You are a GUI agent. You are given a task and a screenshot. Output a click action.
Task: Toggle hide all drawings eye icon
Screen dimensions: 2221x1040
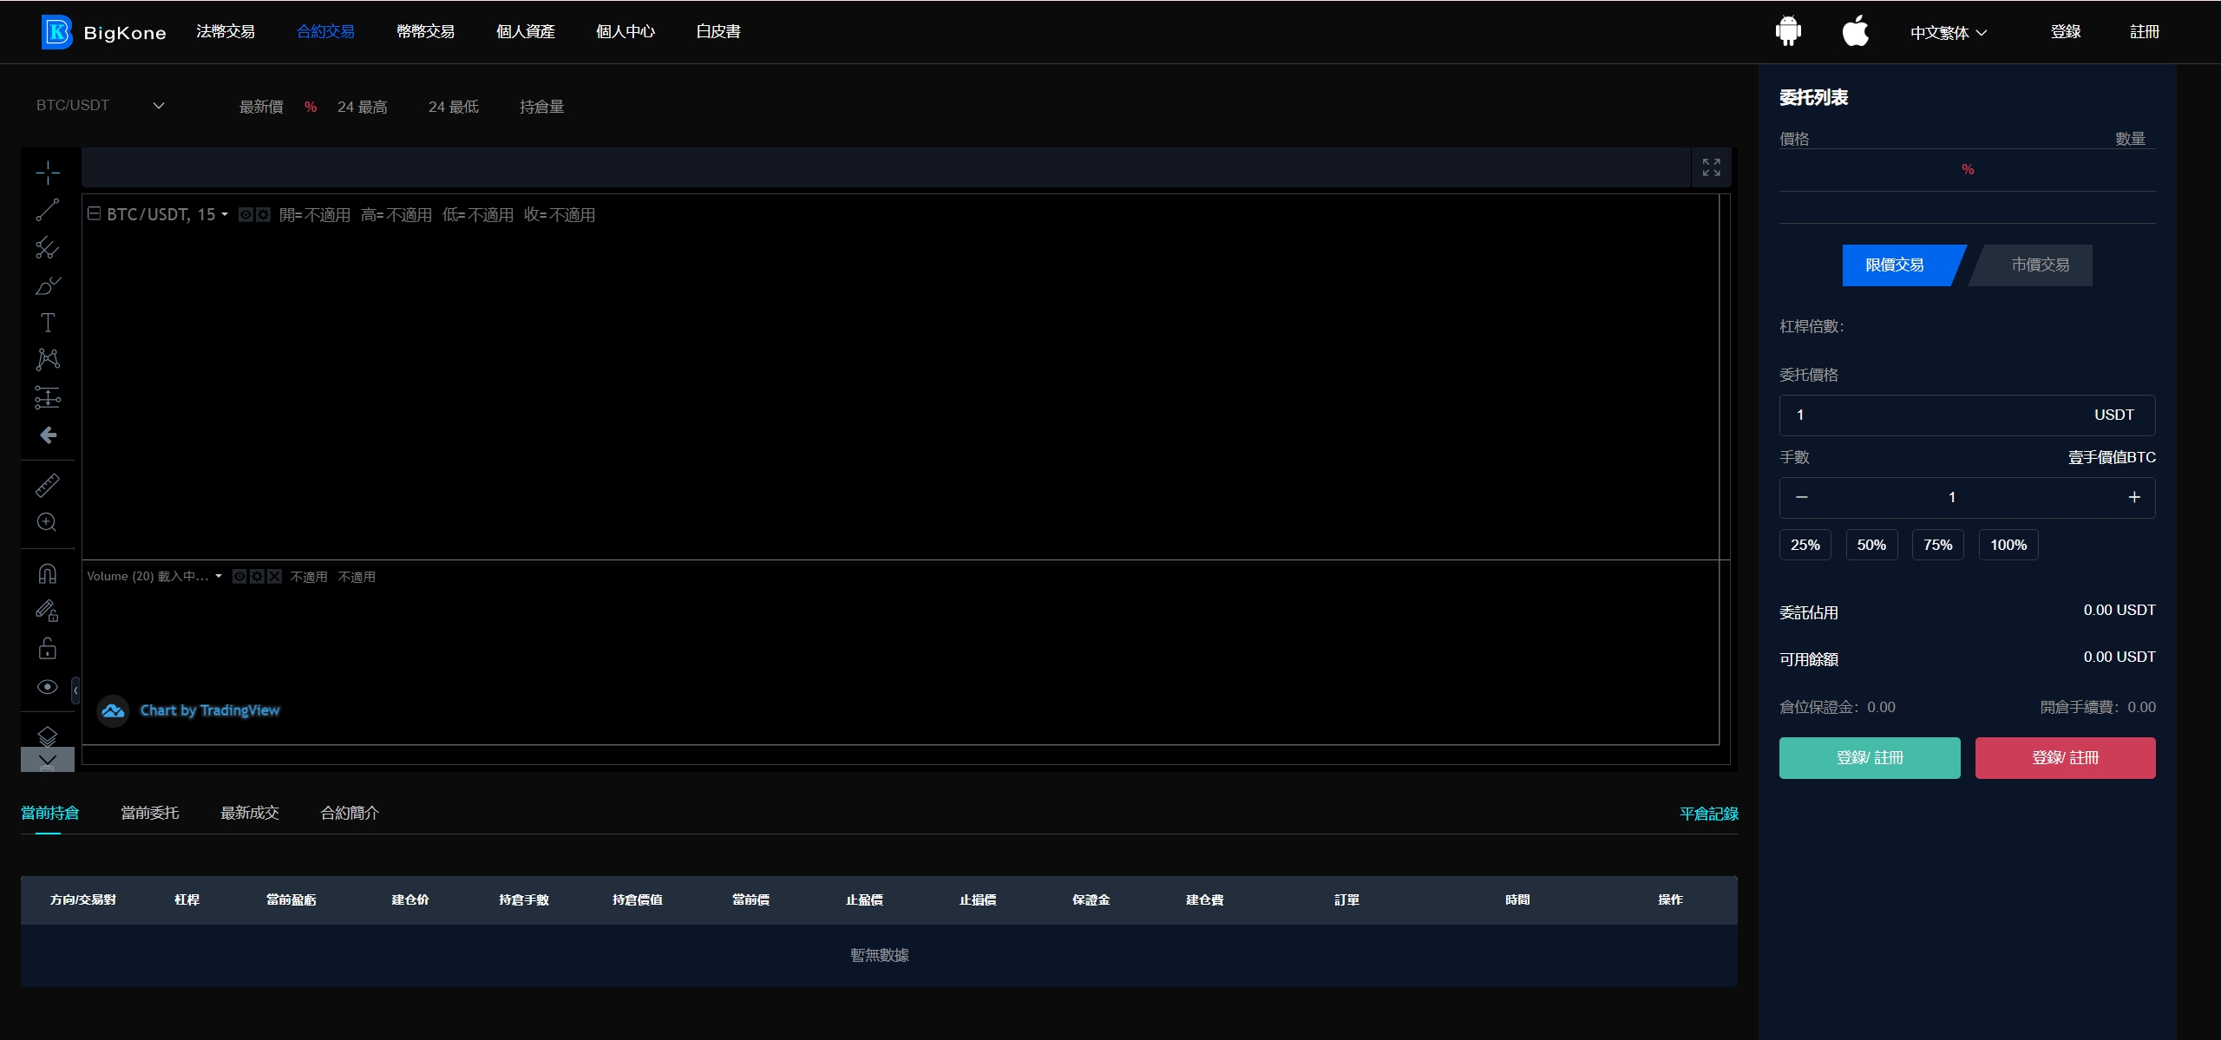(x=48, y=686)
